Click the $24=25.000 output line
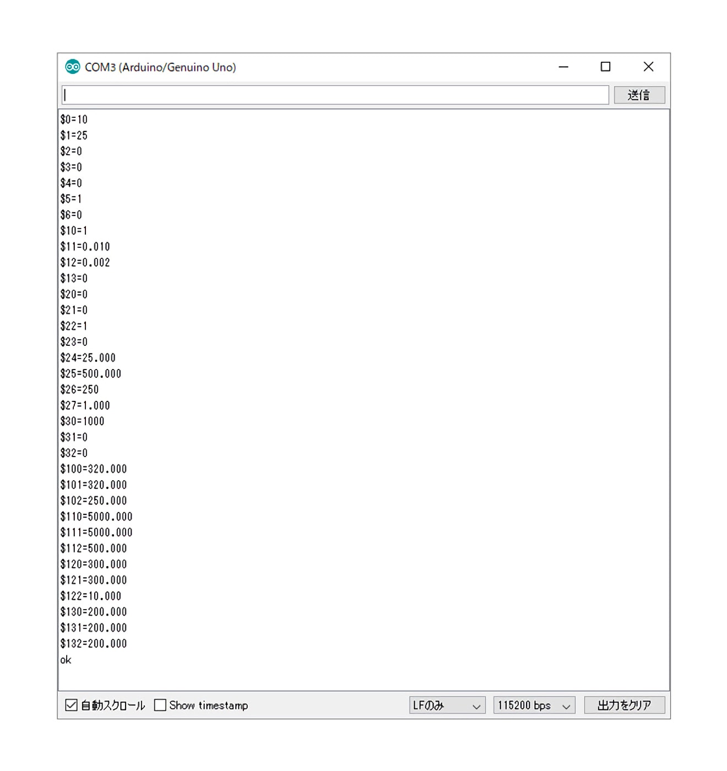 (88, 358)
